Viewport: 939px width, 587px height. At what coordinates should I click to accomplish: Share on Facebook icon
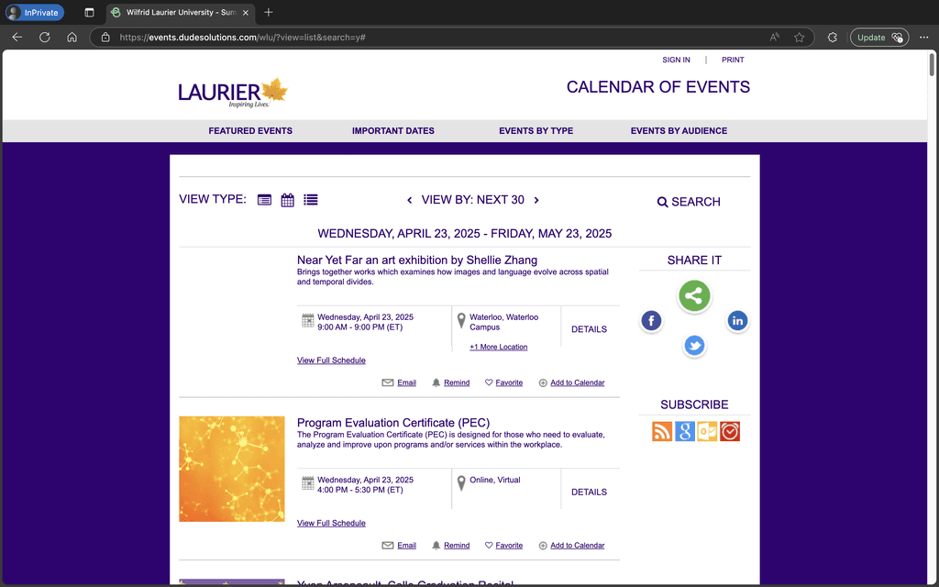click(x=651, y=320)
